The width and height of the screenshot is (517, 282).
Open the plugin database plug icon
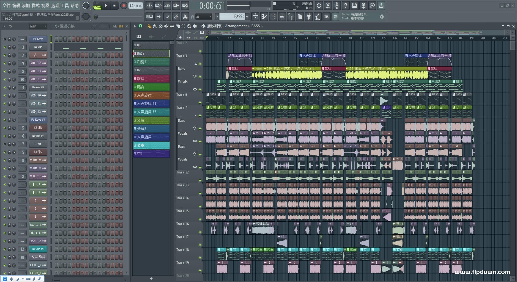point(309,17)
